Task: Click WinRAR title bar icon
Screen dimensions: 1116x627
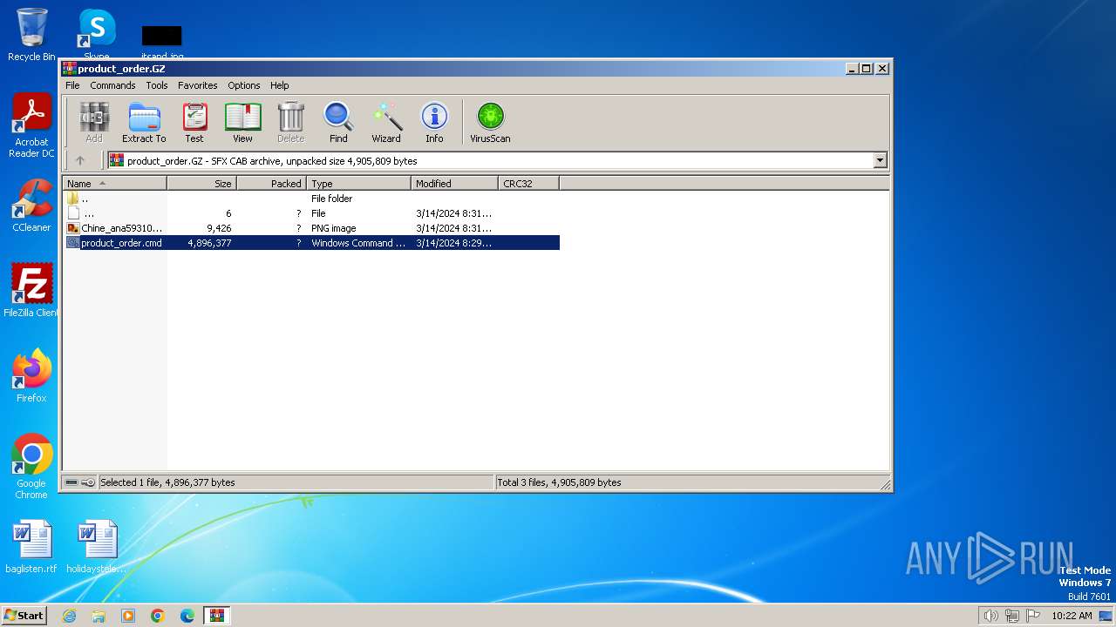Action: pos(70,69)
